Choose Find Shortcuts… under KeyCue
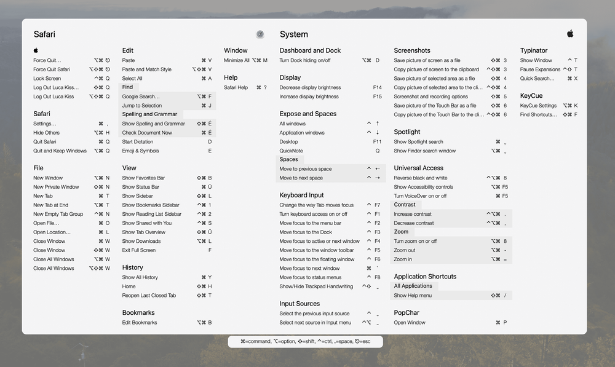 [549, 114]
